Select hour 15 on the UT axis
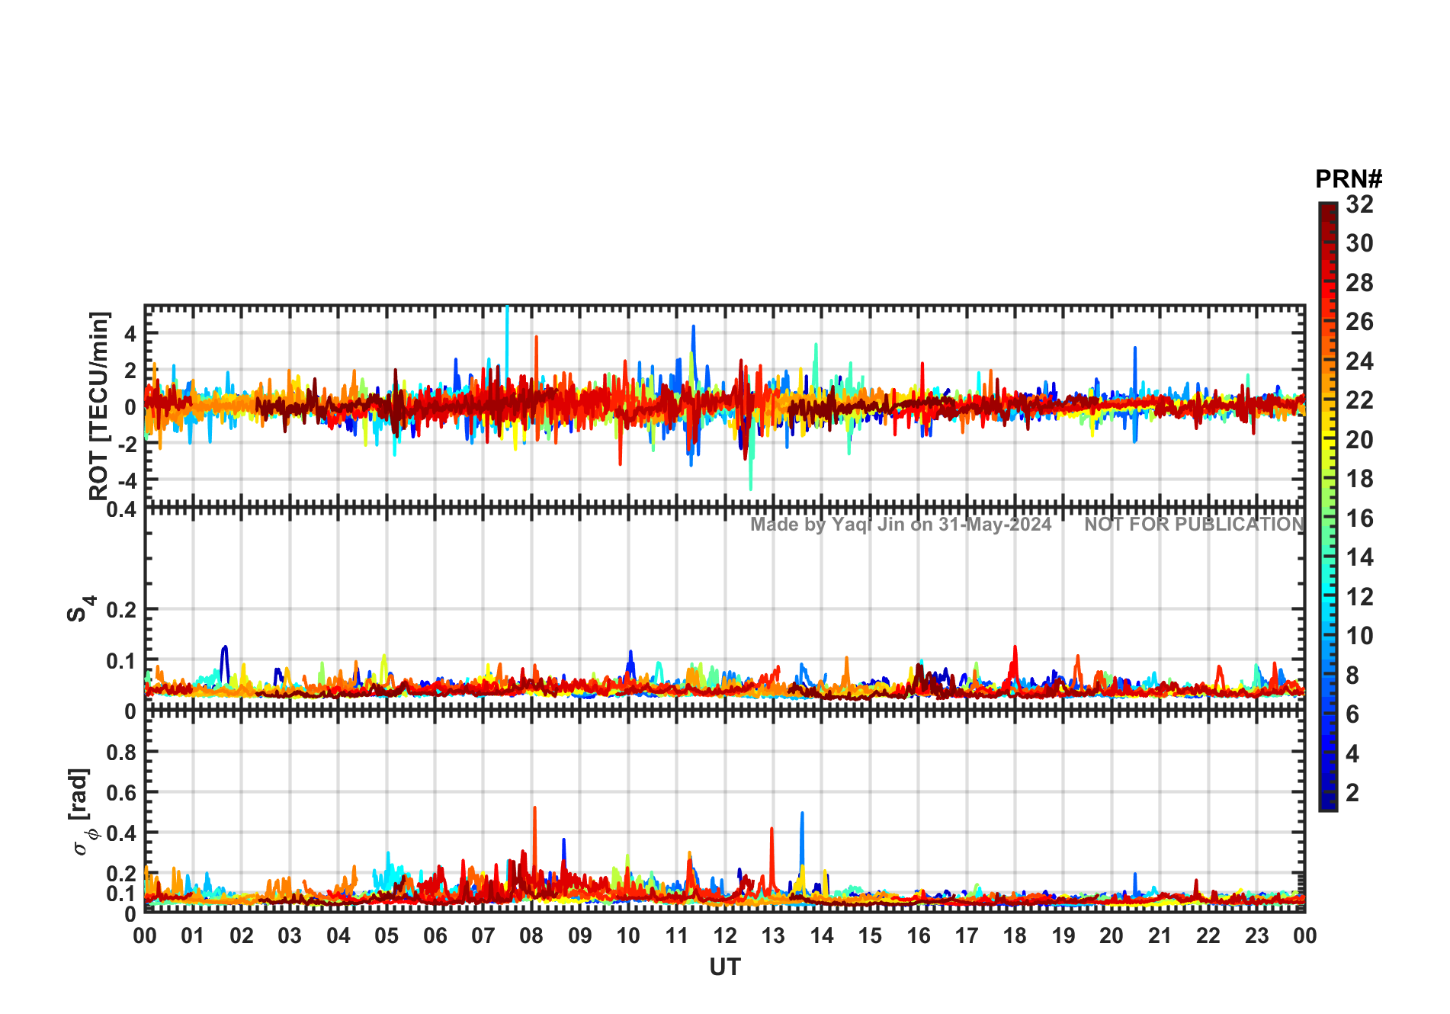The image size is (1450, 1014). coord(870,935)
